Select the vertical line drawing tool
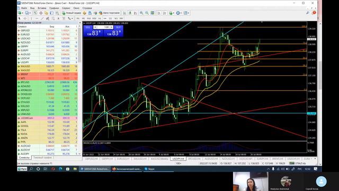 click(32, 19)
